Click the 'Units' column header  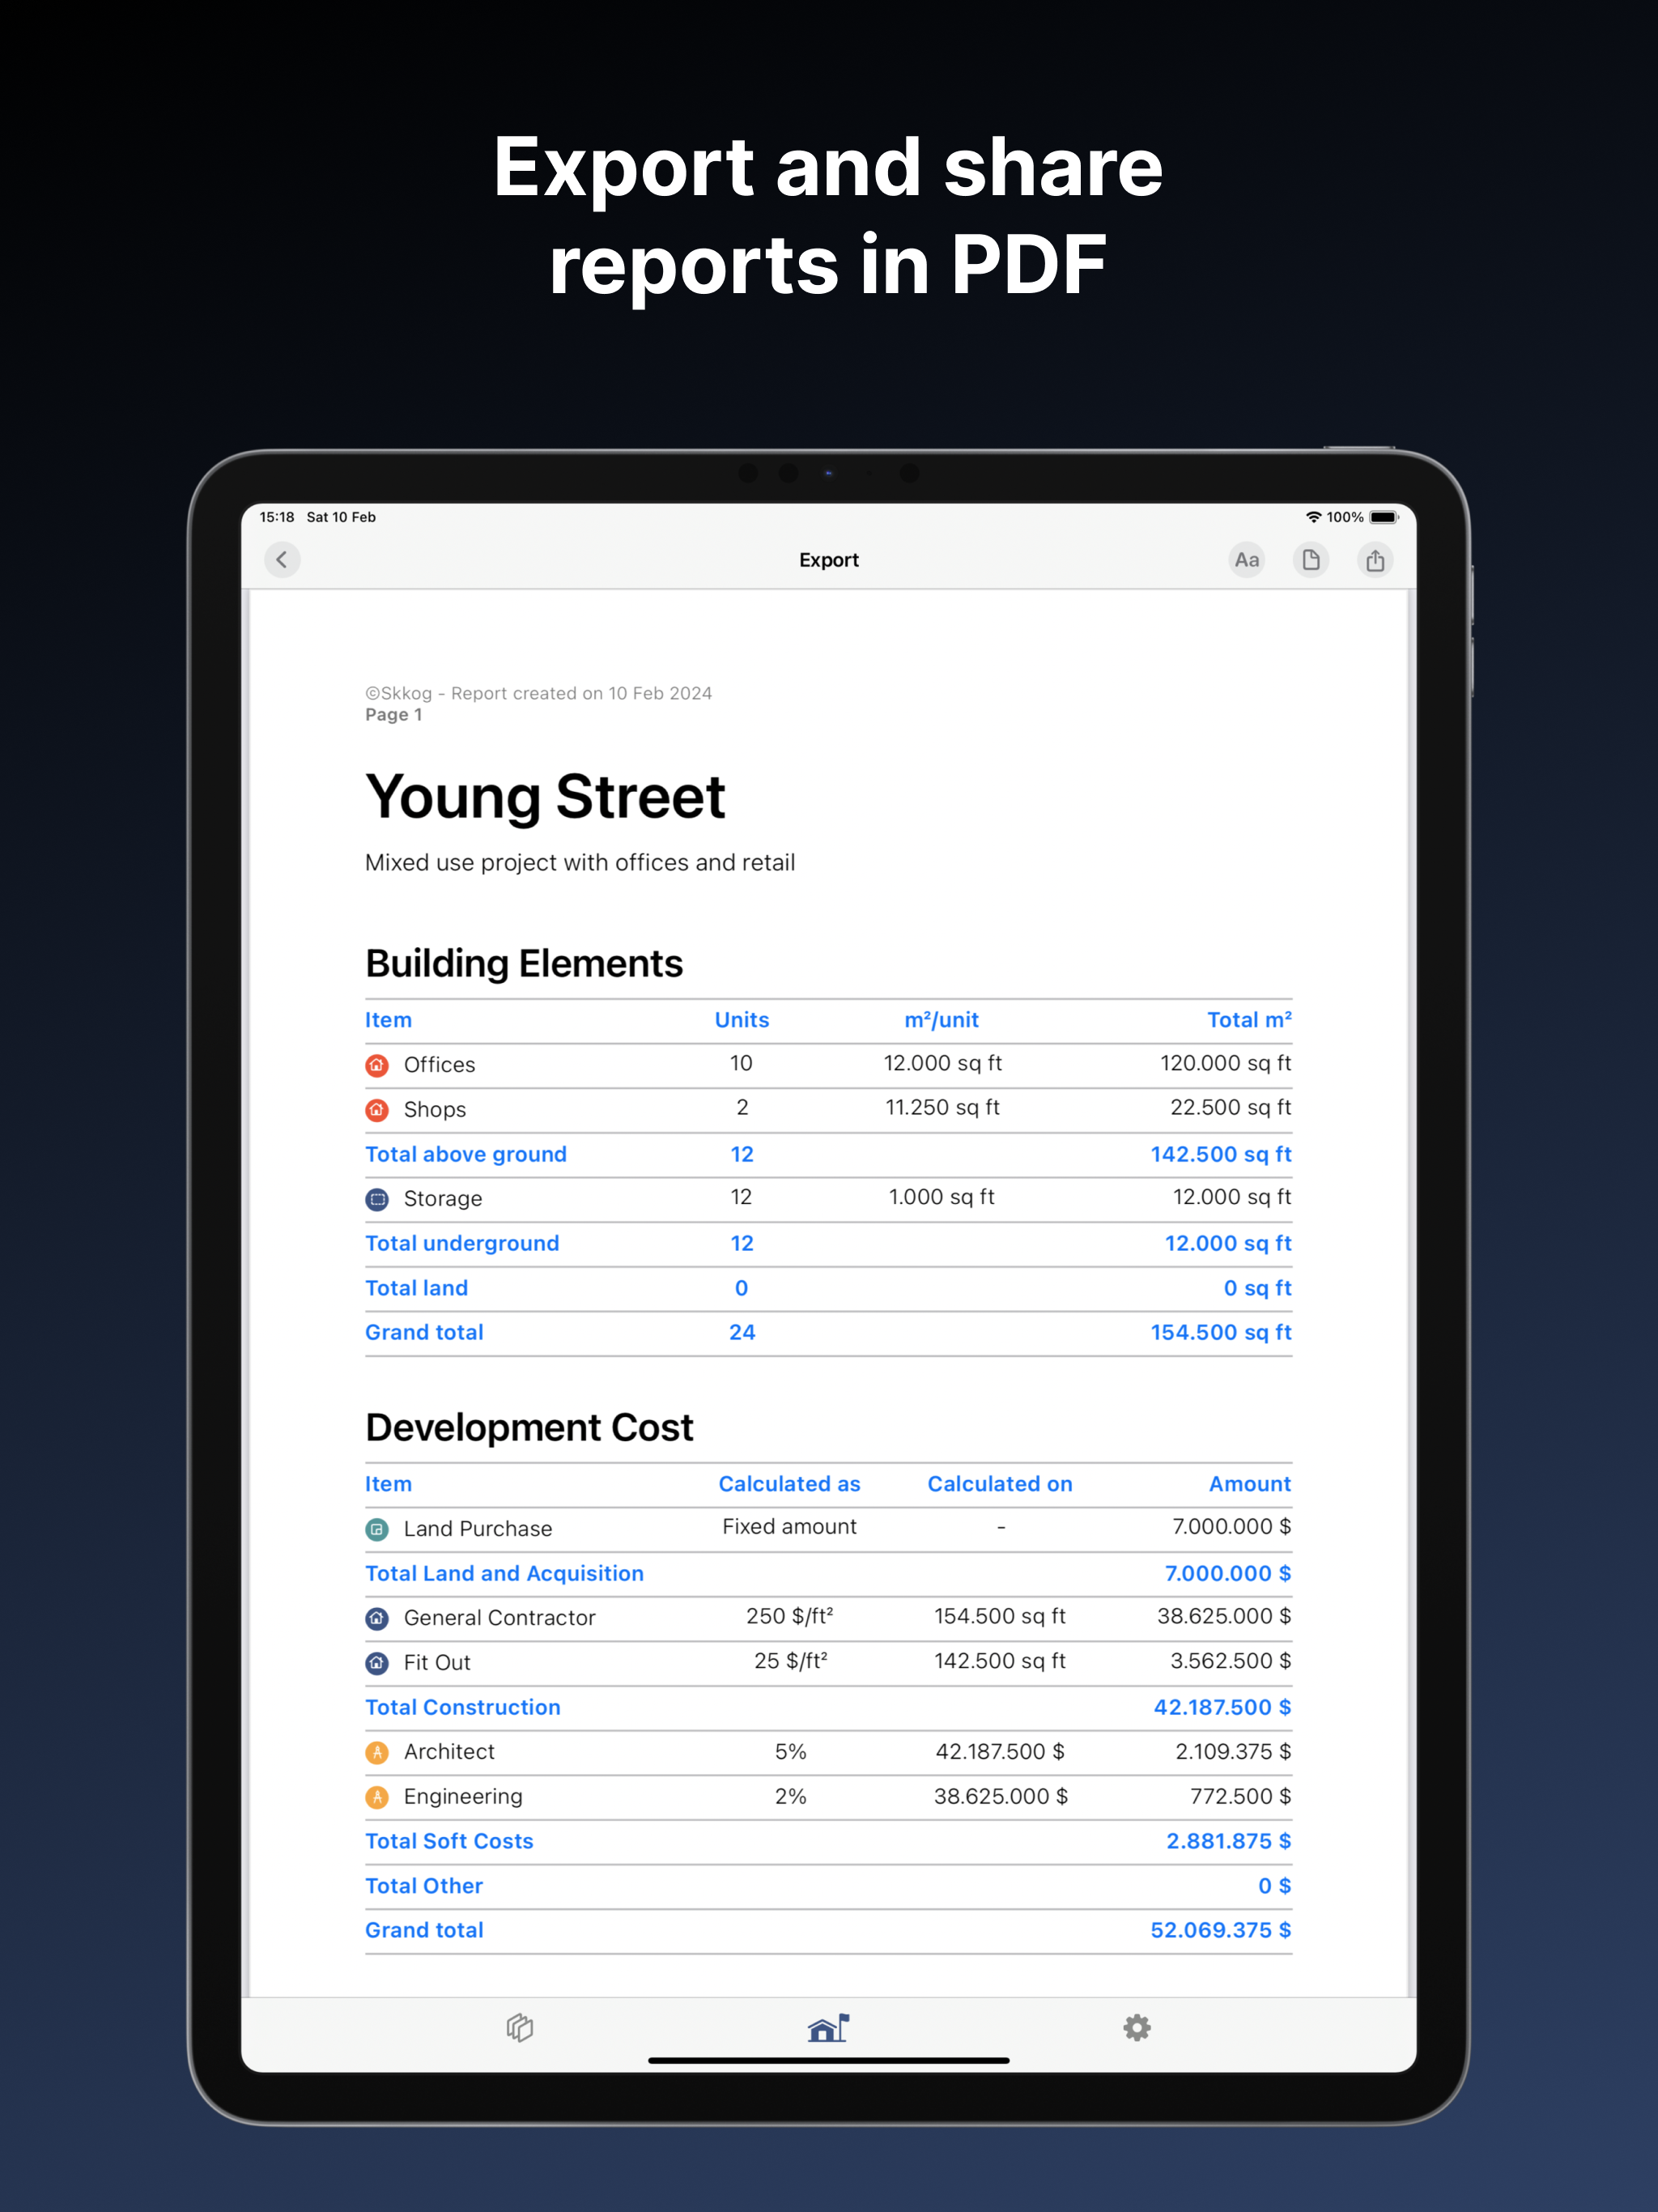[x=742, y=1020]
